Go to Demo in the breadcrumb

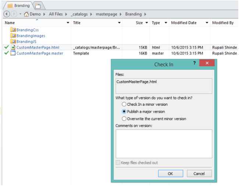point(35,14)
